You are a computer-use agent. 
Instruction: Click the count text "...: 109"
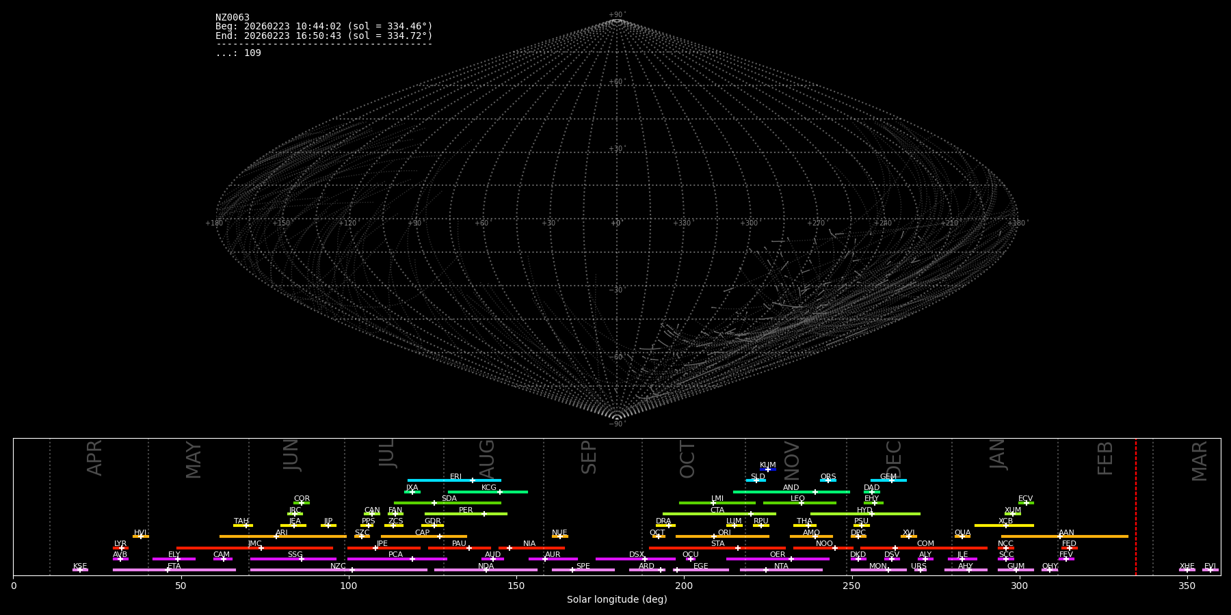(238, 53)
